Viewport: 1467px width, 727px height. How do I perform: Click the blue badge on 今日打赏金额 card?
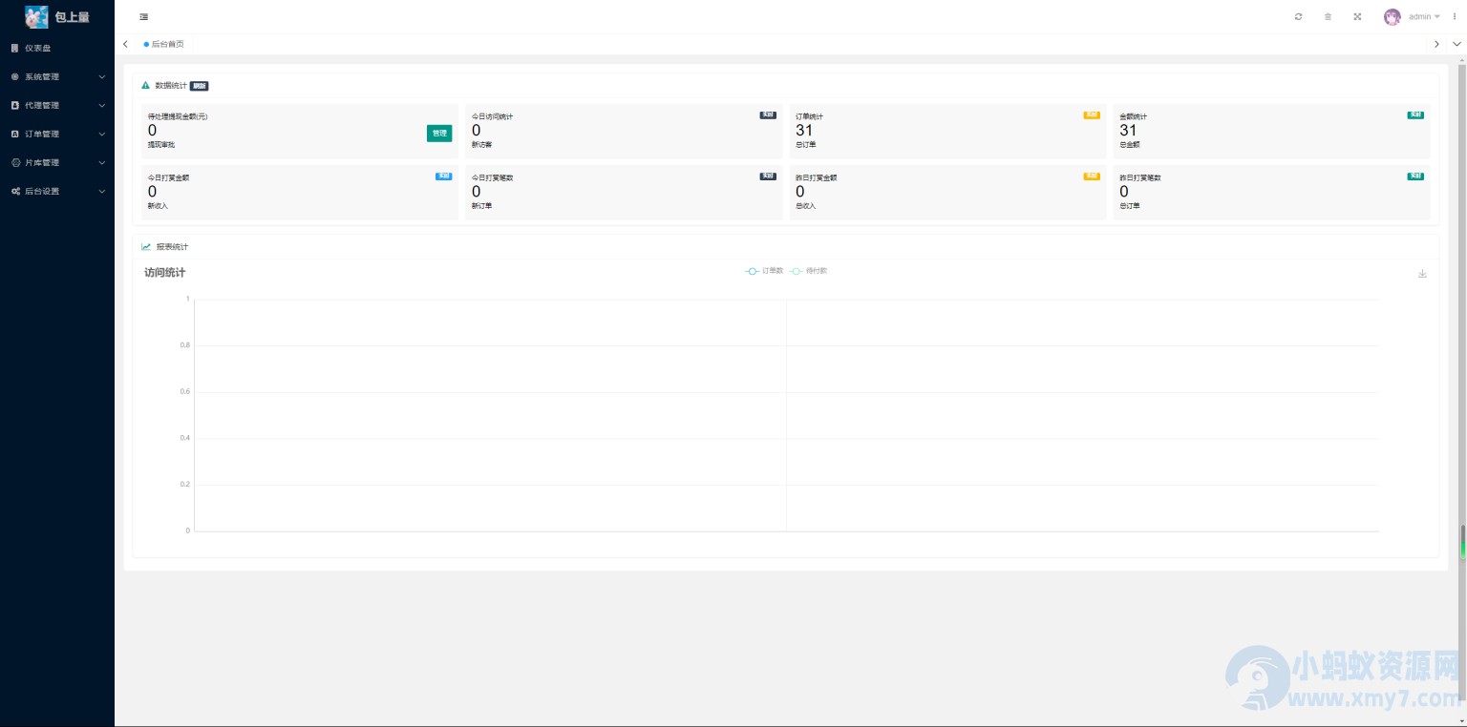444,176
